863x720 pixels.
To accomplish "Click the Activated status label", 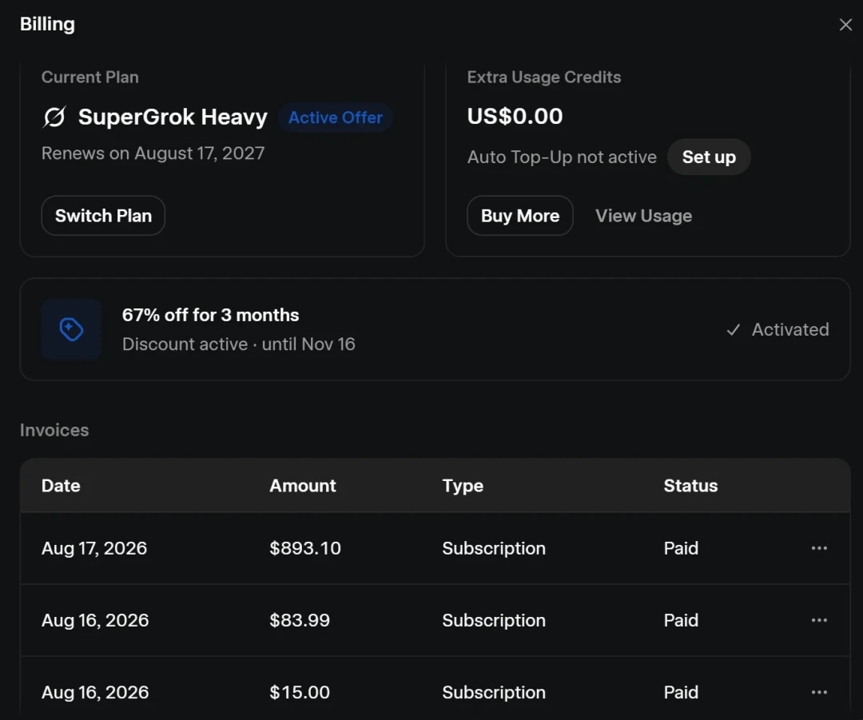I will (x=790, y=330).
